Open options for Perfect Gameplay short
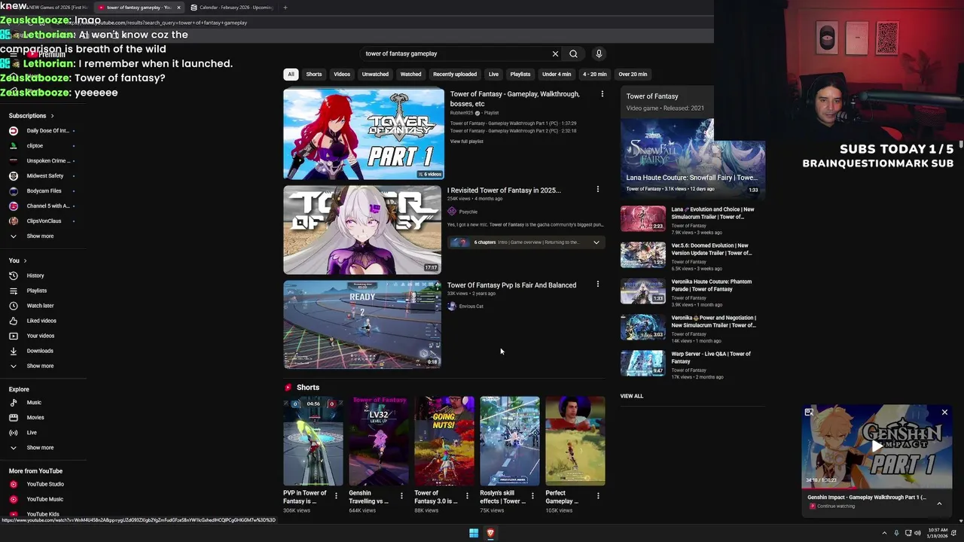 click(598, 496)
